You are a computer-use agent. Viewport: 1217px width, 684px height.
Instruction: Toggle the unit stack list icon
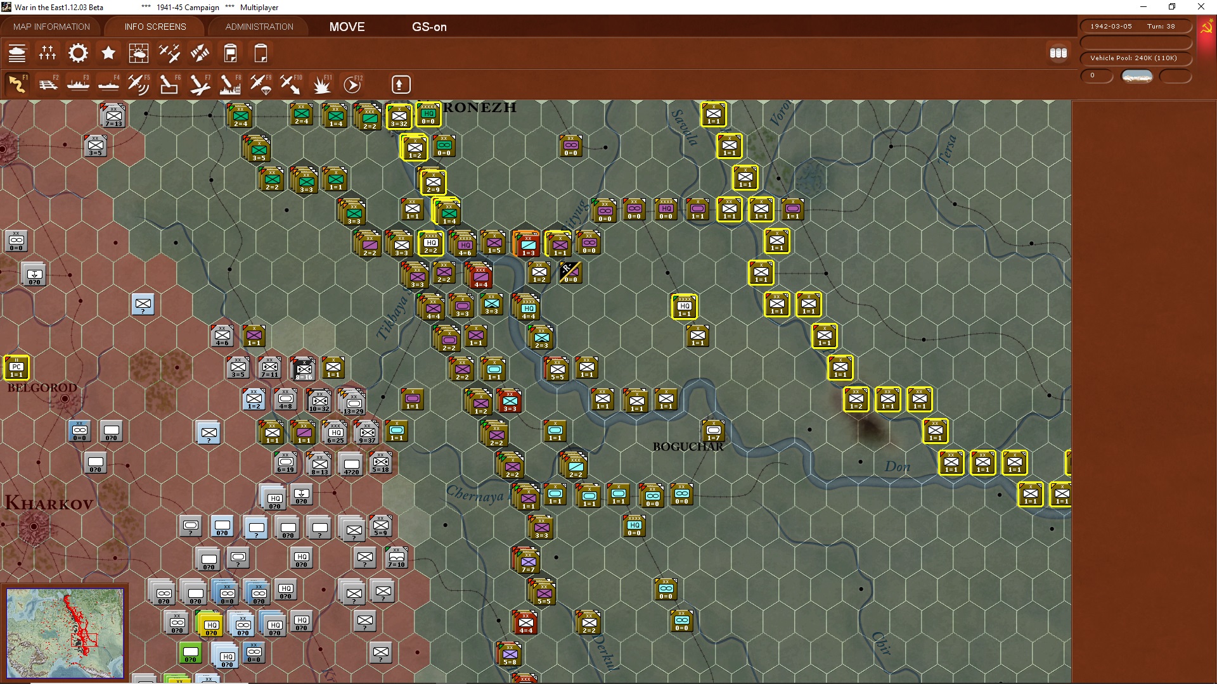click(x=17, y=53)
